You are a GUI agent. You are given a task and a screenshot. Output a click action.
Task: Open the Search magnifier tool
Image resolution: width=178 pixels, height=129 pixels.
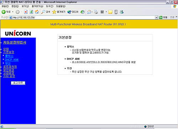click(46, 12)
